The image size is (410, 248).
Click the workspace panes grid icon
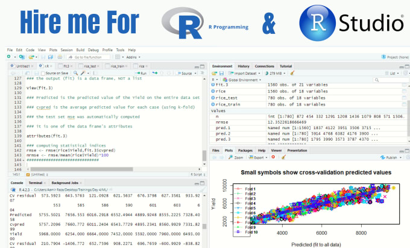click(118, 57)
